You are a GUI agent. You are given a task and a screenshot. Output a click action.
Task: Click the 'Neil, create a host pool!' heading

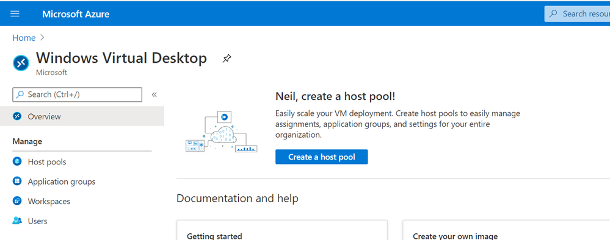pos(335,96)
